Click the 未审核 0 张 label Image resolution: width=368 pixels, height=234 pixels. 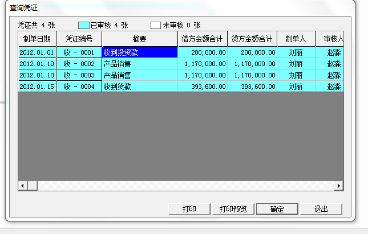181,25
